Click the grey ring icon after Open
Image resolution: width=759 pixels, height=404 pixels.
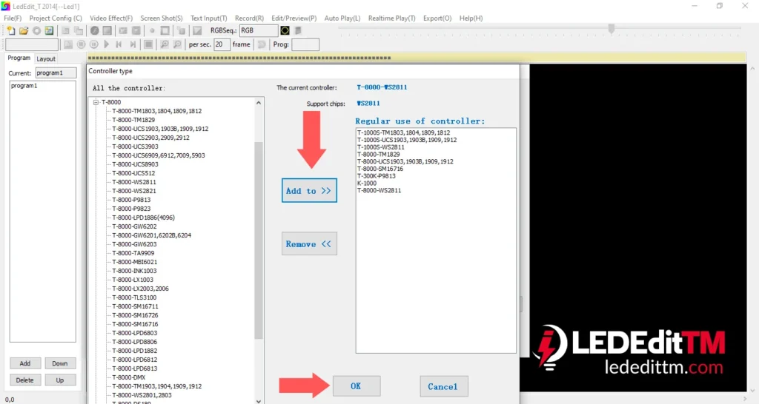click(36, 30)
